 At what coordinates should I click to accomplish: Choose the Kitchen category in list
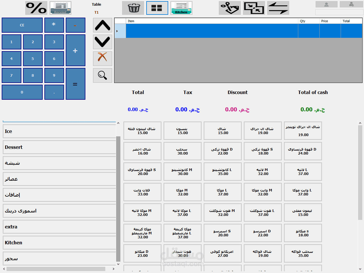click(59, 243)
